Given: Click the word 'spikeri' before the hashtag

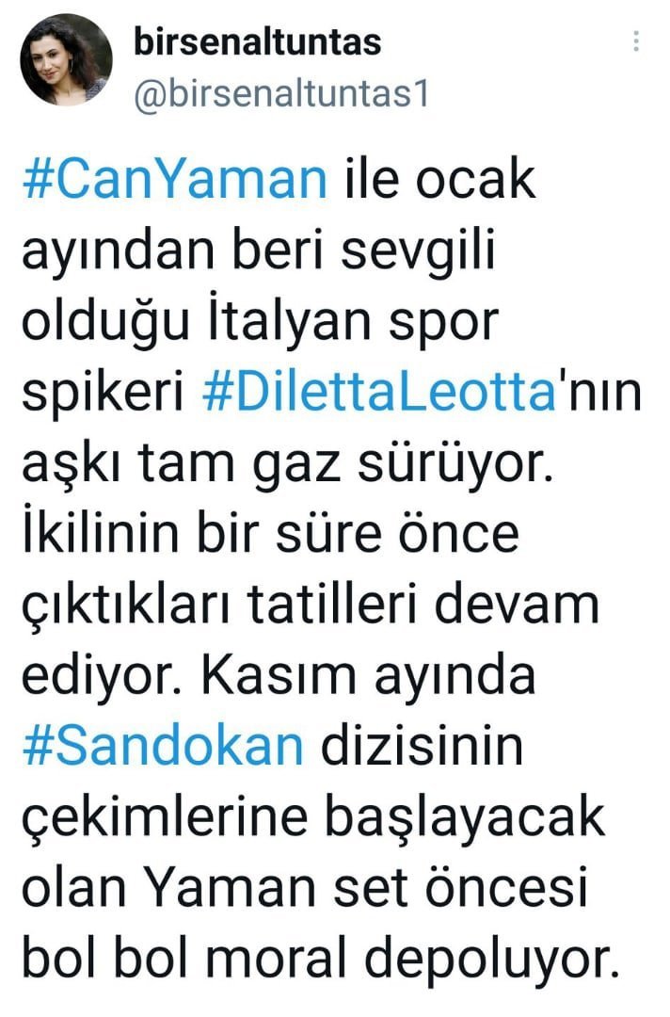Looking at the screenshot, I should (x=103, y=395).
